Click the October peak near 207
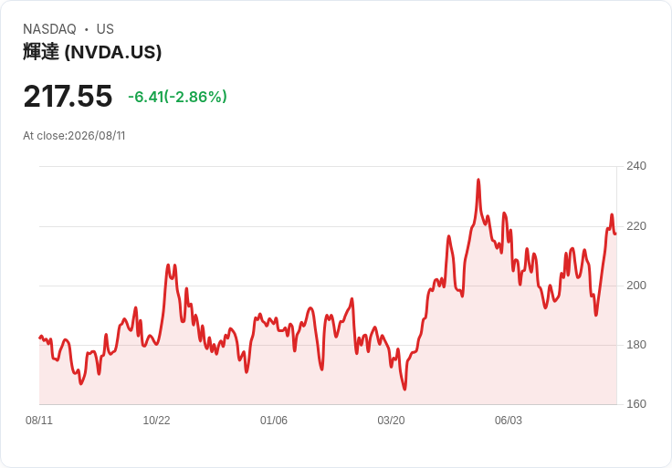 point(168,265)
